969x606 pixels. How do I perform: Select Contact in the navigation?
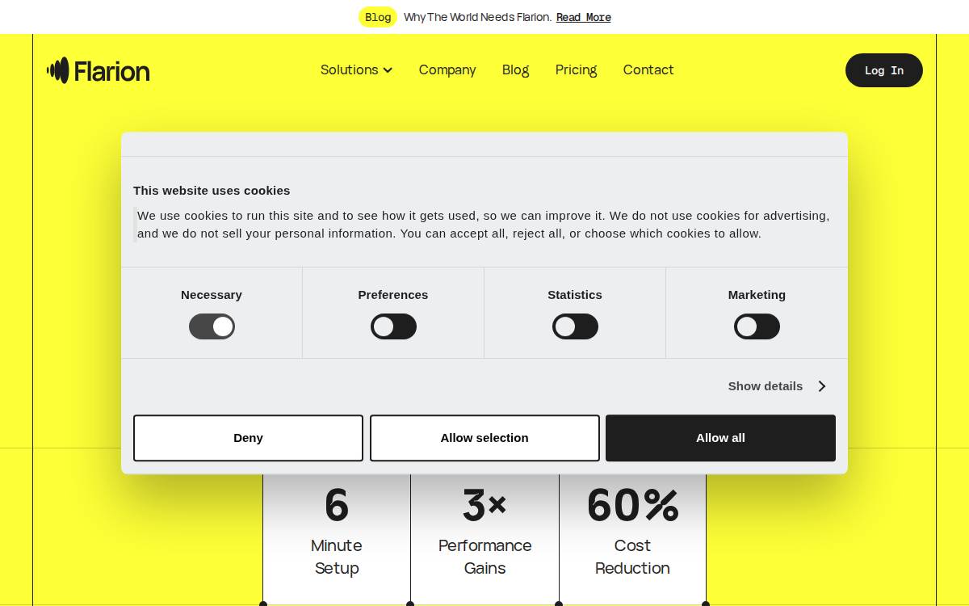(x=648, y=70)
